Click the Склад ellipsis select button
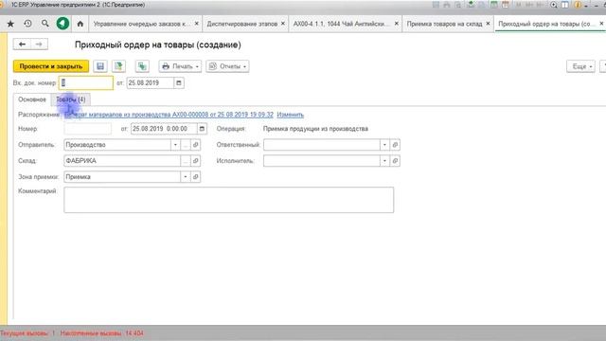Screen dimensions: 606x341 (186, 161)
